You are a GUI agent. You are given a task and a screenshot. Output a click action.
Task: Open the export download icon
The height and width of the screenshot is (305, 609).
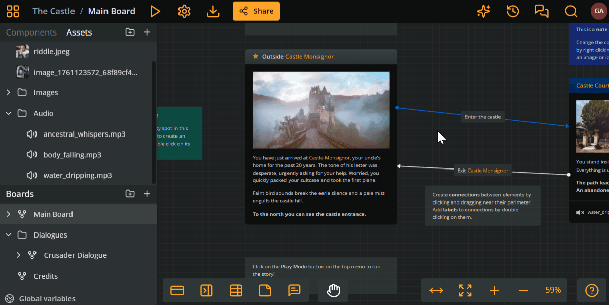pos(213,11)
